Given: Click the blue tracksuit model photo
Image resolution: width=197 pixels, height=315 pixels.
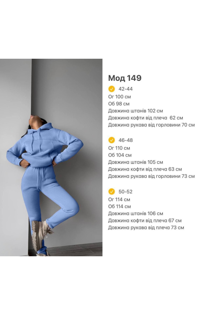Looking at the screenshot, I should (x=51, y=157).
